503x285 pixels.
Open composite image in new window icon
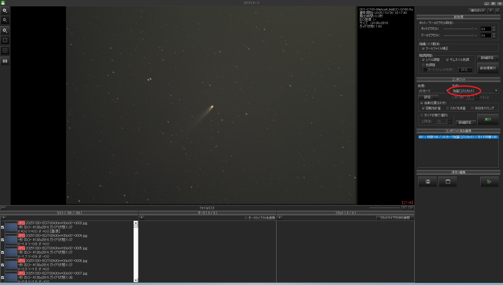pos(448,182)
